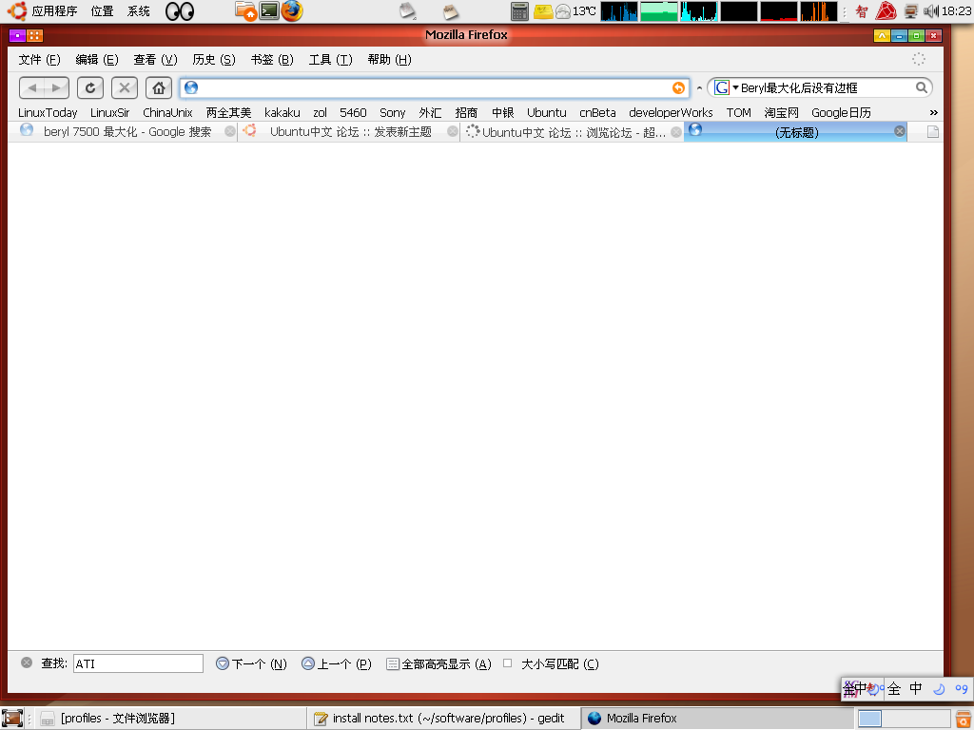Click the red ruby tray icon
The width and height of the screenshot is (974, 730).
click(886, 10)
